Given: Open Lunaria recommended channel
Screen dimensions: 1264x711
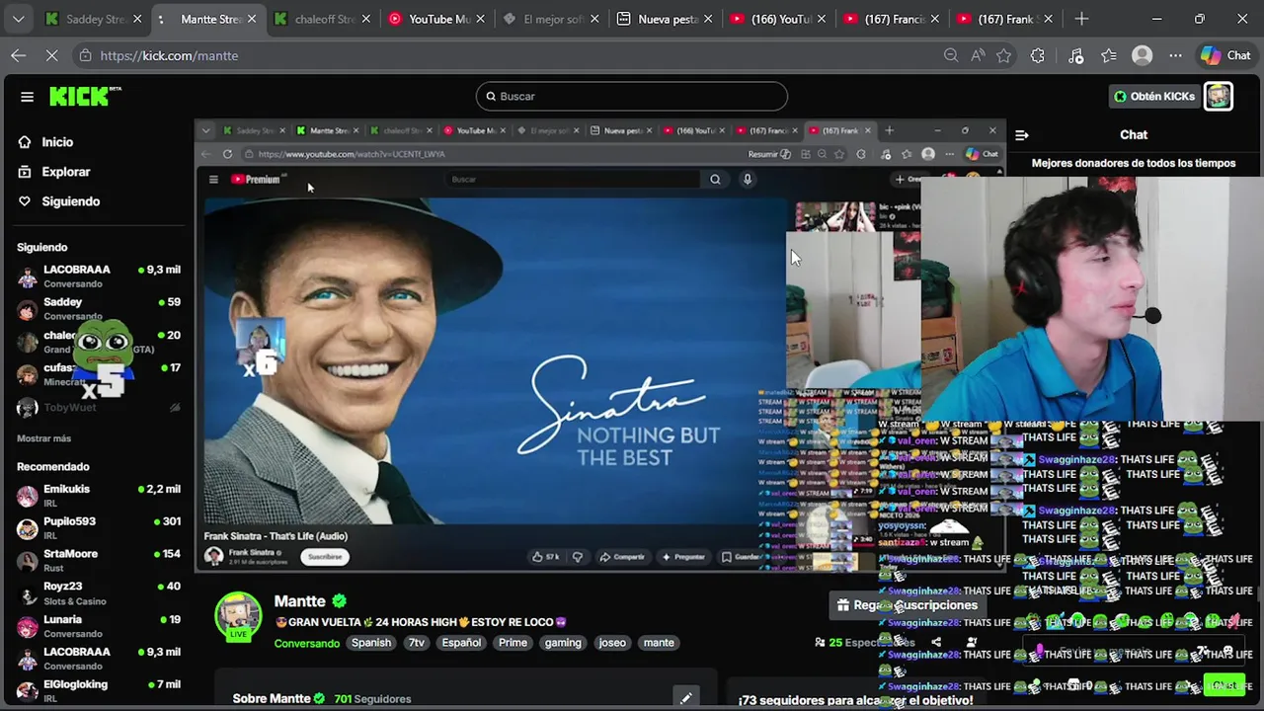Looking at the screenshot, I should [x=99, y=626].
